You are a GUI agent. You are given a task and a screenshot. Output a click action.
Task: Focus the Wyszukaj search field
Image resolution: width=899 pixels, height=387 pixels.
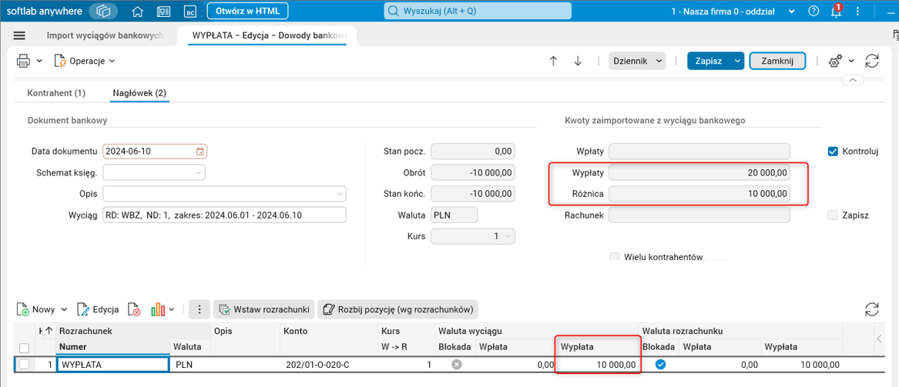478,11
